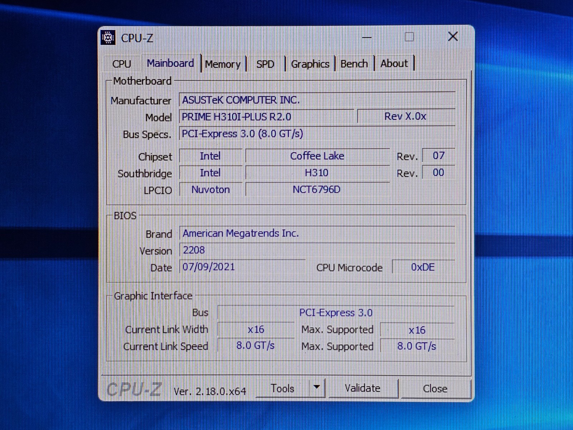Open the About tab

pyautogui.click(x=394, y=63)
